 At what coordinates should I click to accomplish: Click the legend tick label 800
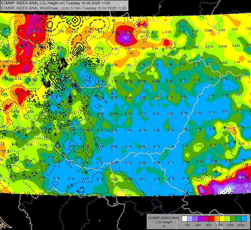[209, 225]
